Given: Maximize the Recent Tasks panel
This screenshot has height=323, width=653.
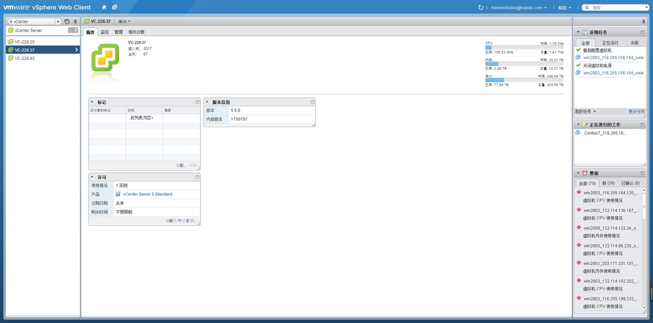Looking at the screenshot, I should [x=642, y=32].
